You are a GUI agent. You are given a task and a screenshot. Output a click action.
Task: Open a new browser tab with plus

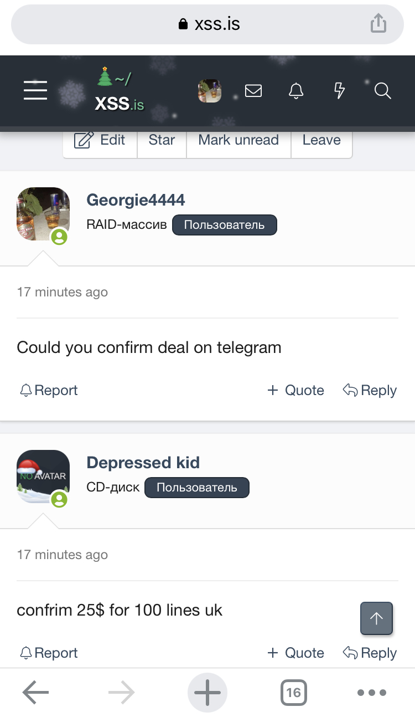[207, 692]
